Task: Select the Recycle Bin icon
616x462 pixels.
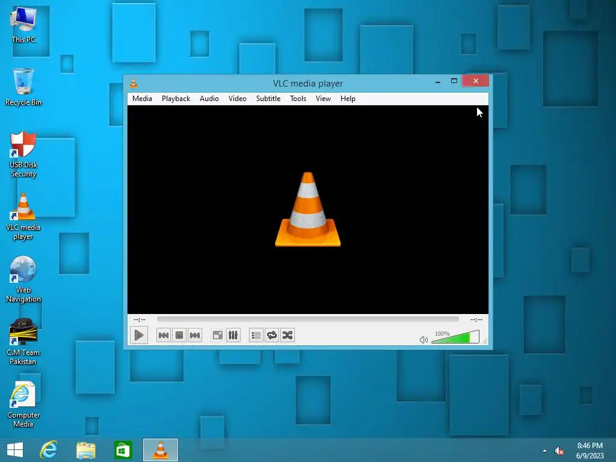Action: pos(23,87)
